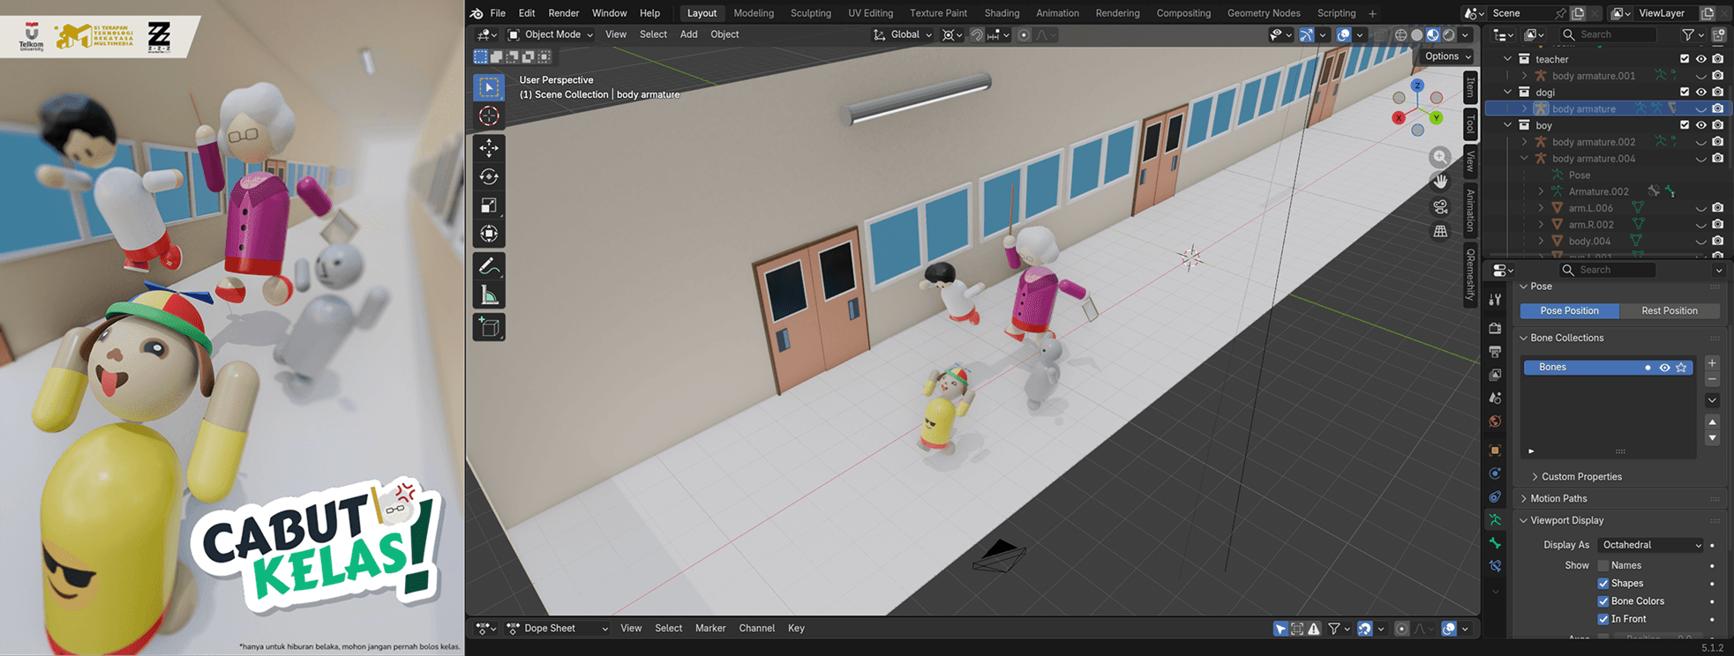Open the Object properties tab icon
The width and height of the screenshot is (1734, 656).
click(x=1495, y=451)
